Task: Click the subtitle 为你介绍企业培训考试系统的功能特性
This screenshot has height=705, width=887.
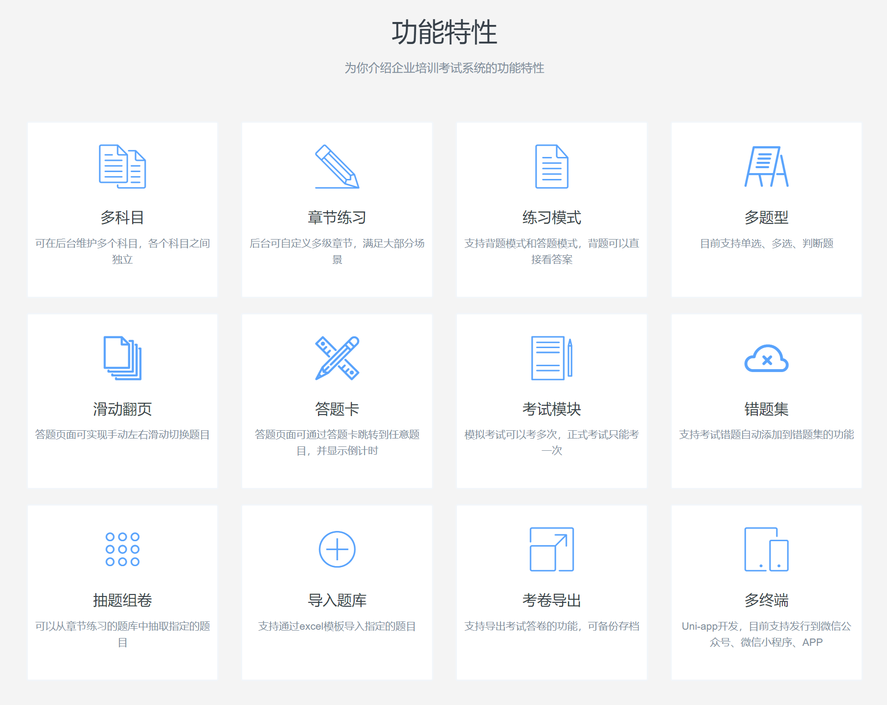Action: point(444,68)
